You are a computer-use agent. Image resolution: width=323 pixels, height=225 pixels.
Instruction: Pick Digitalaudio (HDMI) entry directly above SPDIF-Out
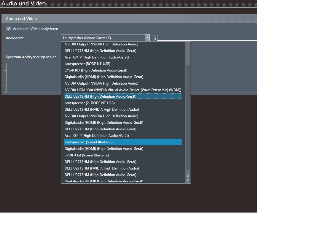click(123, 149)
